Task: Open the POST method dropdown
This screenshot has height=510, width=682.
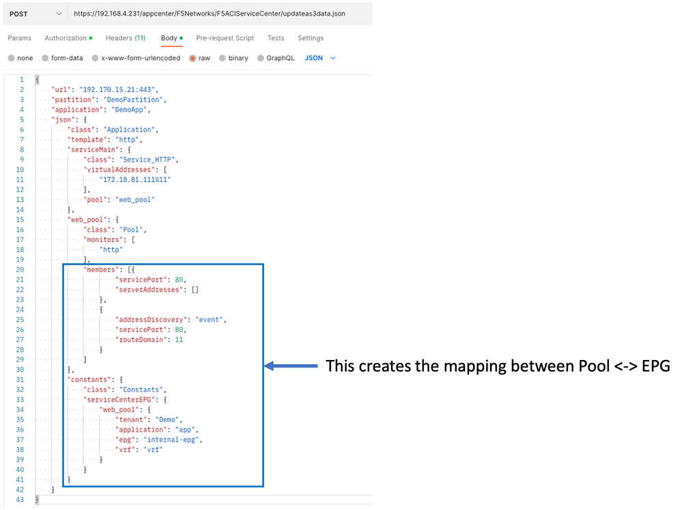Action: point(33,14)
